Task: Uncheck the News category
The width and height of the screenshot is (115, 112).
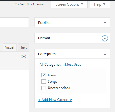Action: point(44,75)
